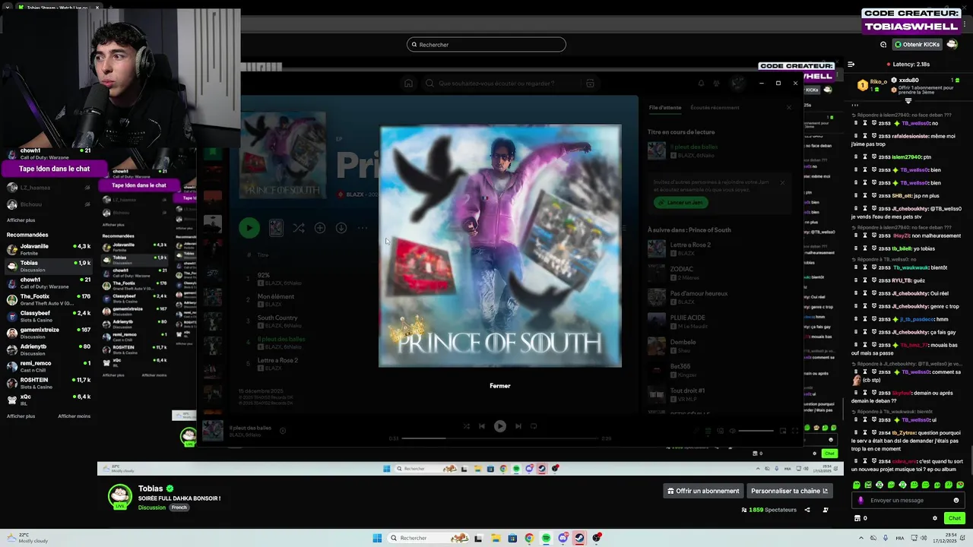Share the stream via the share icon
This screenshot has width=973, height=547.
(x=807, y=510)
